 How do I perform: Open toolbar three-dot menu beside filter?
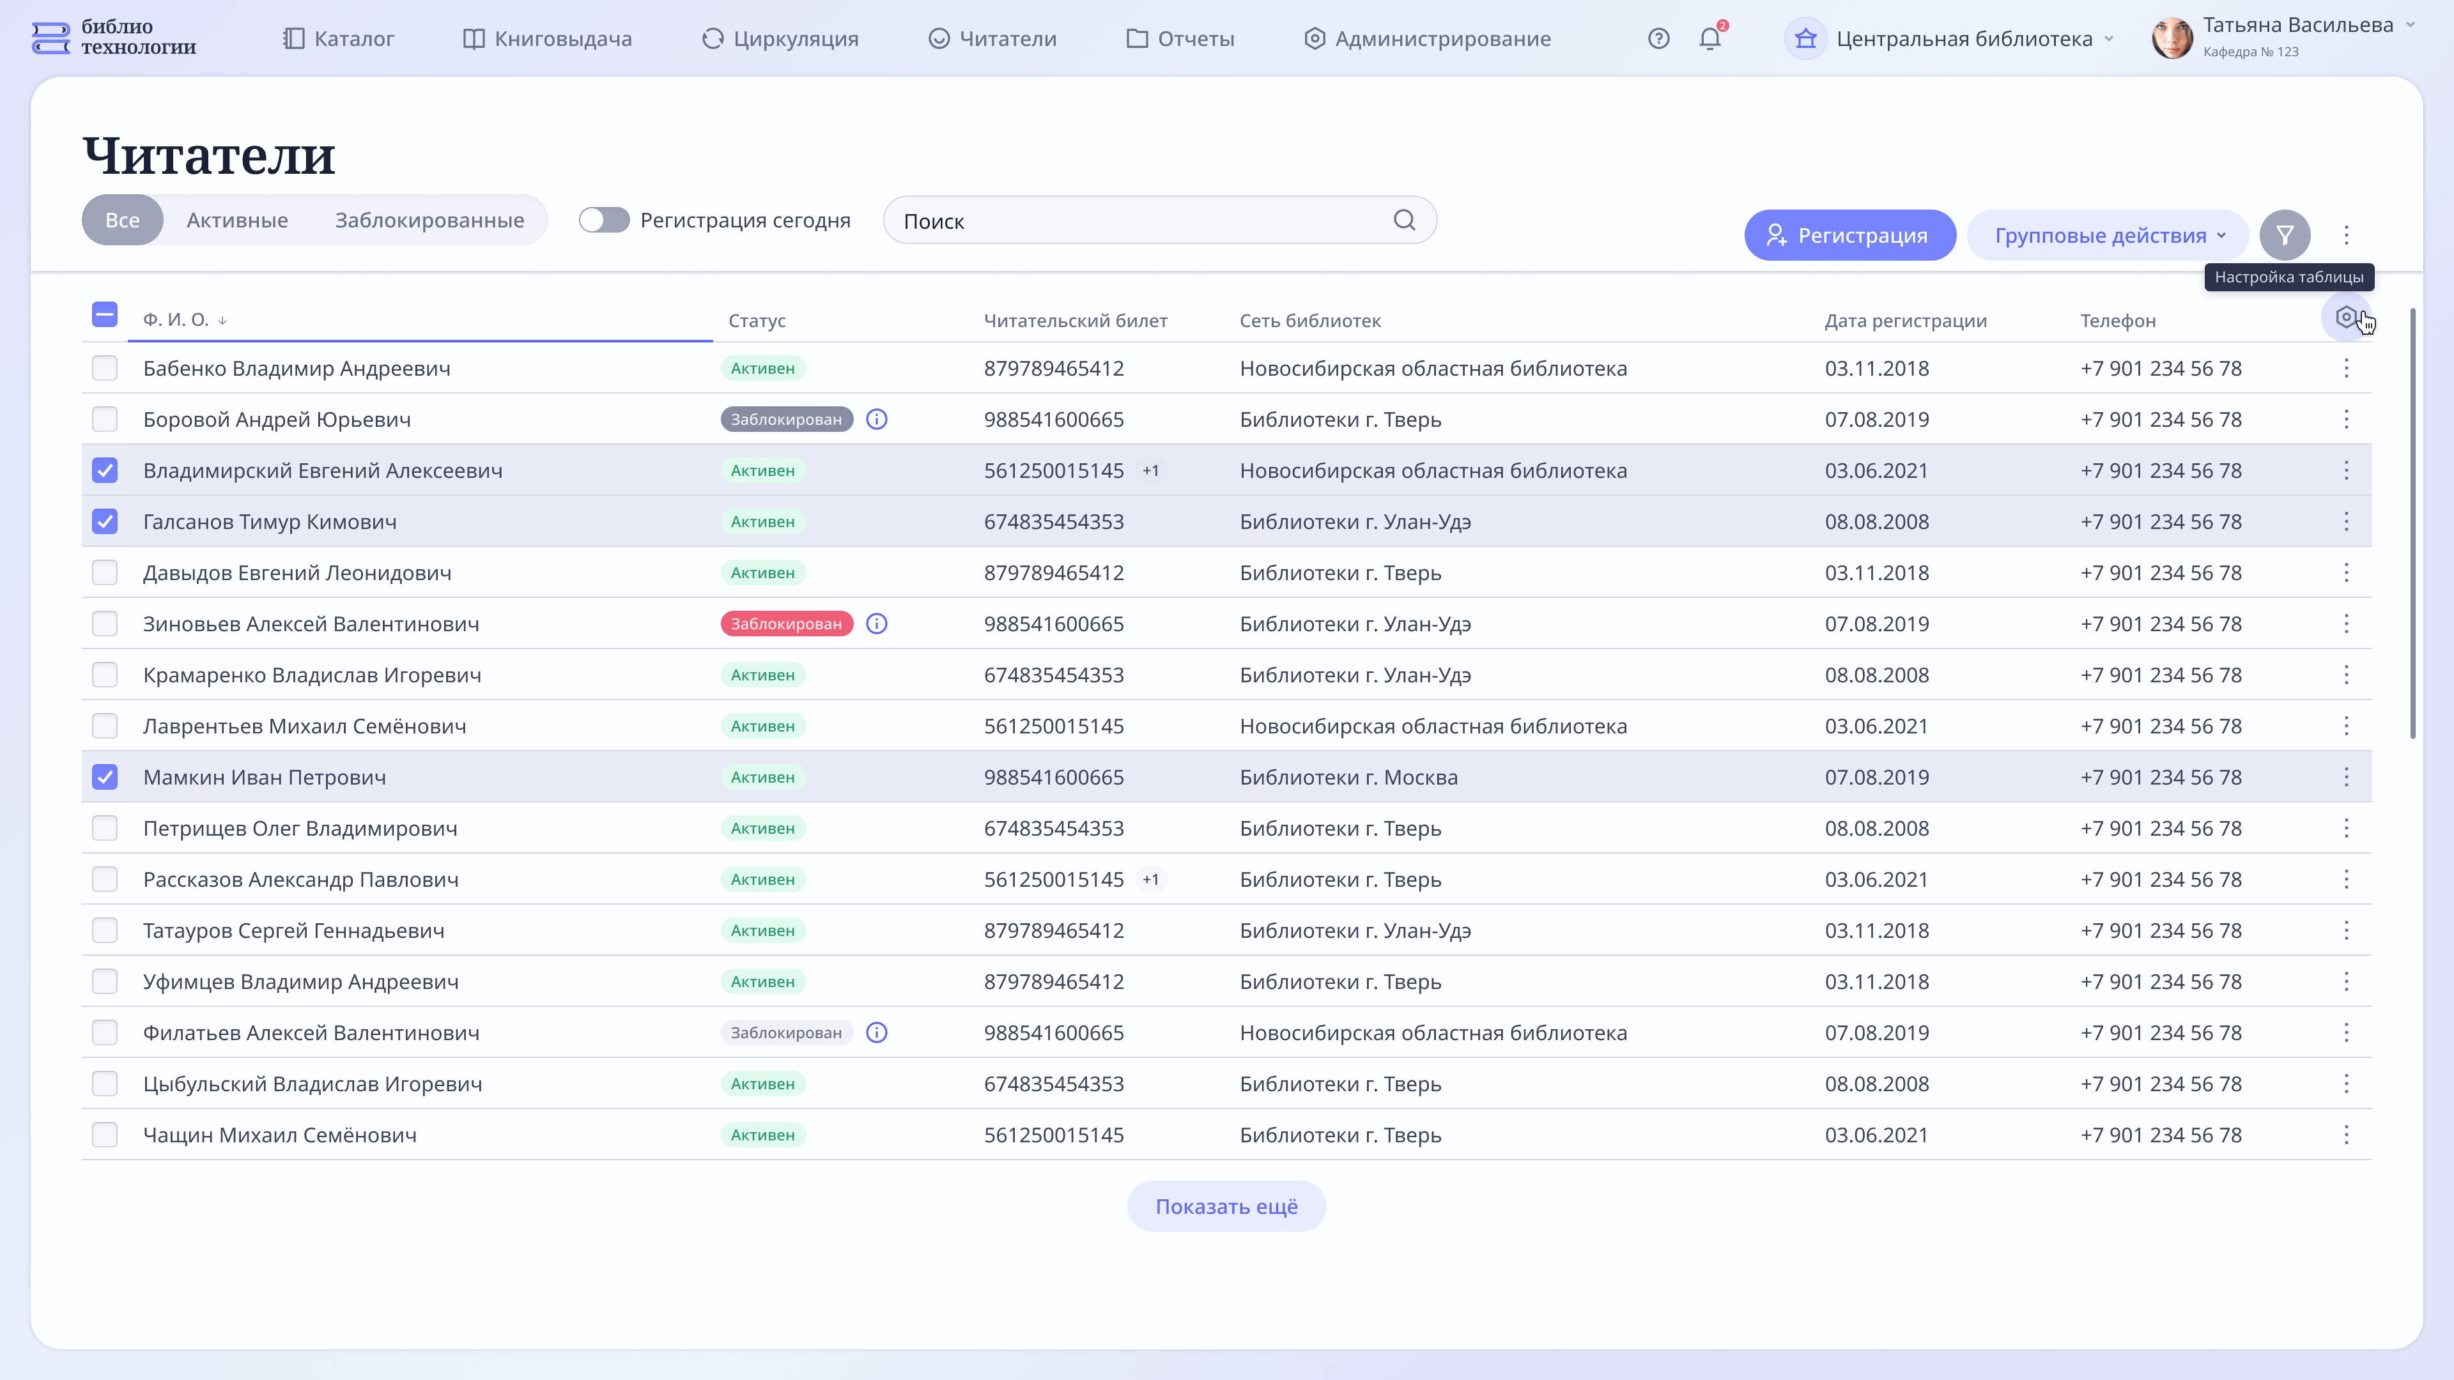pos(2347,235)
